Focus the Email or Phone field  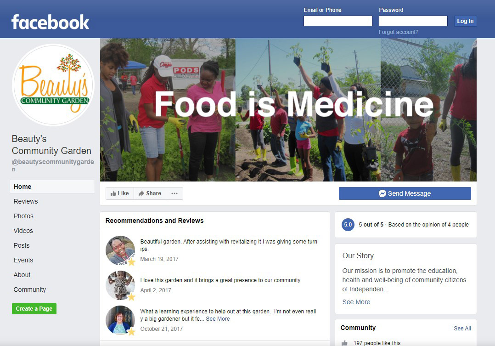(x=338, y=21)
